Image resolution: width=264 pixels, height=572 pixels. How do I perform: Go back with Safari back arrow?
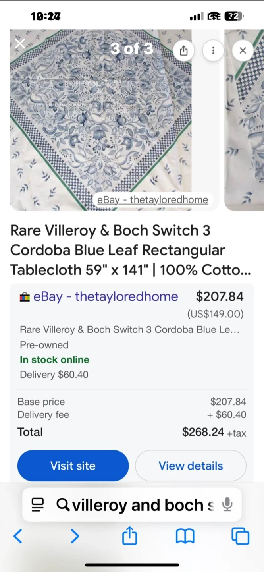18,537
